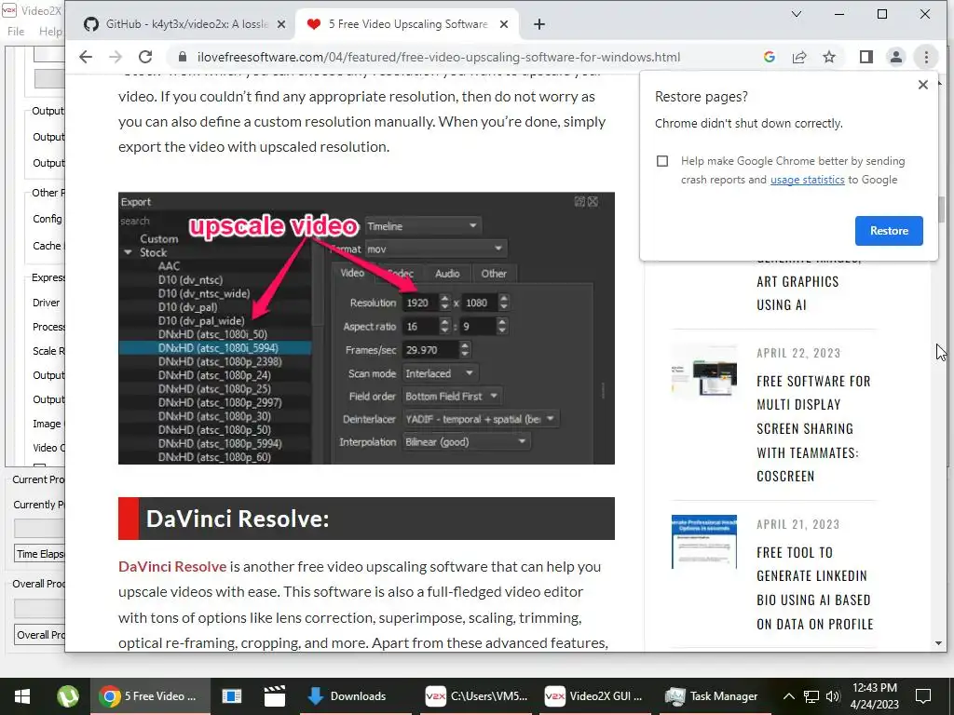The image size is (954, 715).
Task: Open Art Graphics Using AI article link
Action: pos(797,293)
